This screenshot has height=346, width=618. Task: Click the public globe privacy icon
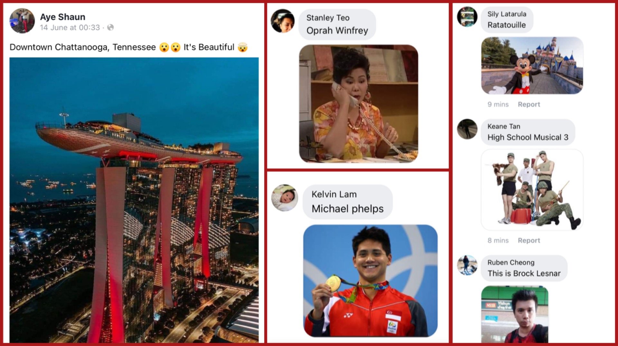click(110, 28)
